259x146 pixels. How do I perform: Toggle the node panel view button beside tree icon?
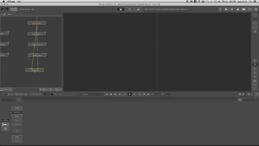coord(13,9)
